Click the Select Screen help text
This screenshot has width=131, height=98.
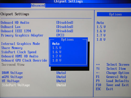pos(118,65)
